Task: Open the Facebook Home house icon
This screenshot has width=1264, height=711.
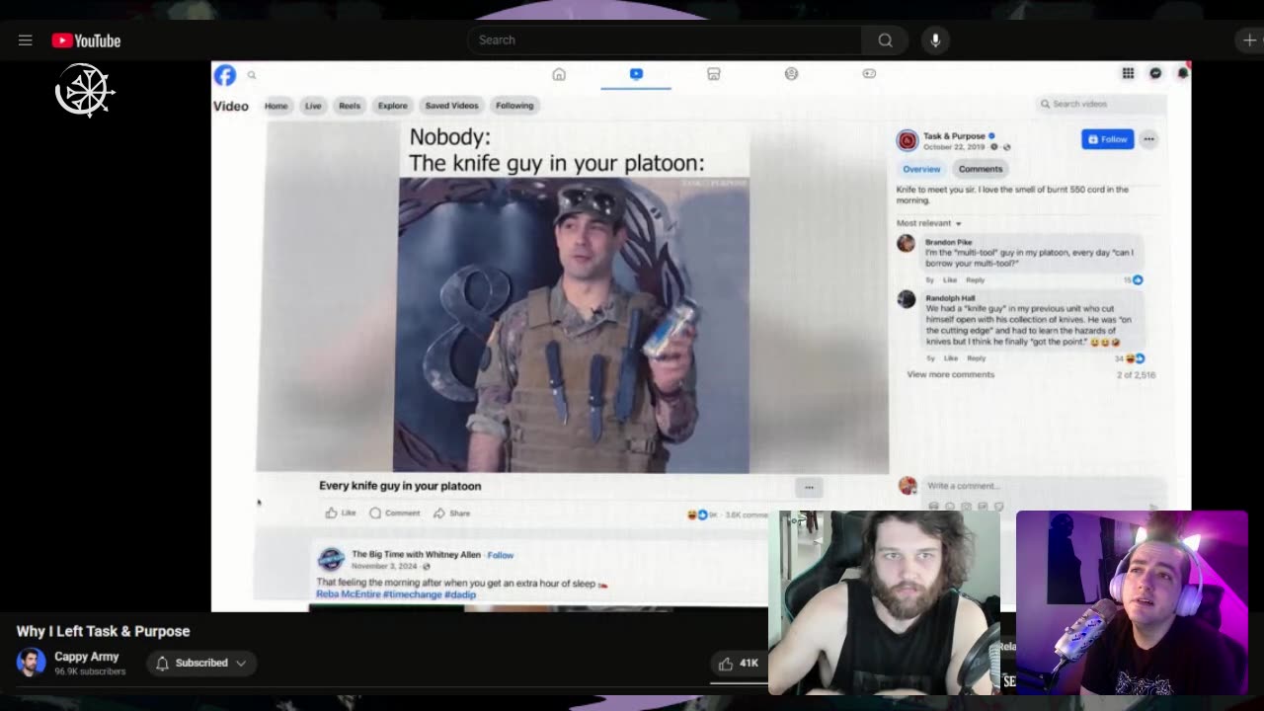Action: coord(559,74)
